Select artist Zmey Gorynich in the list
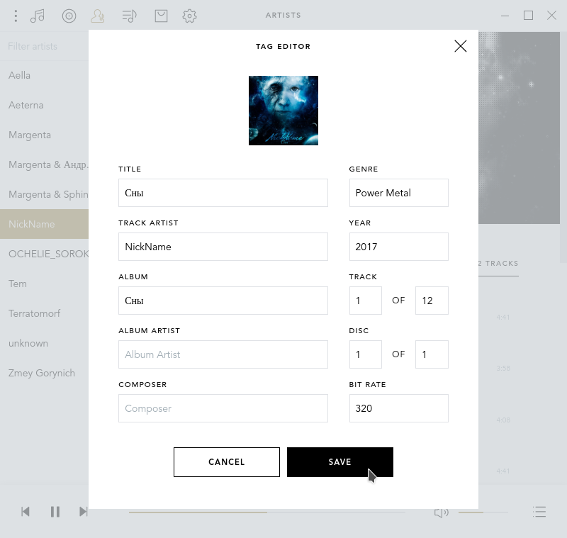The height and width of the screenshot is (538, 567). (44, 373)
